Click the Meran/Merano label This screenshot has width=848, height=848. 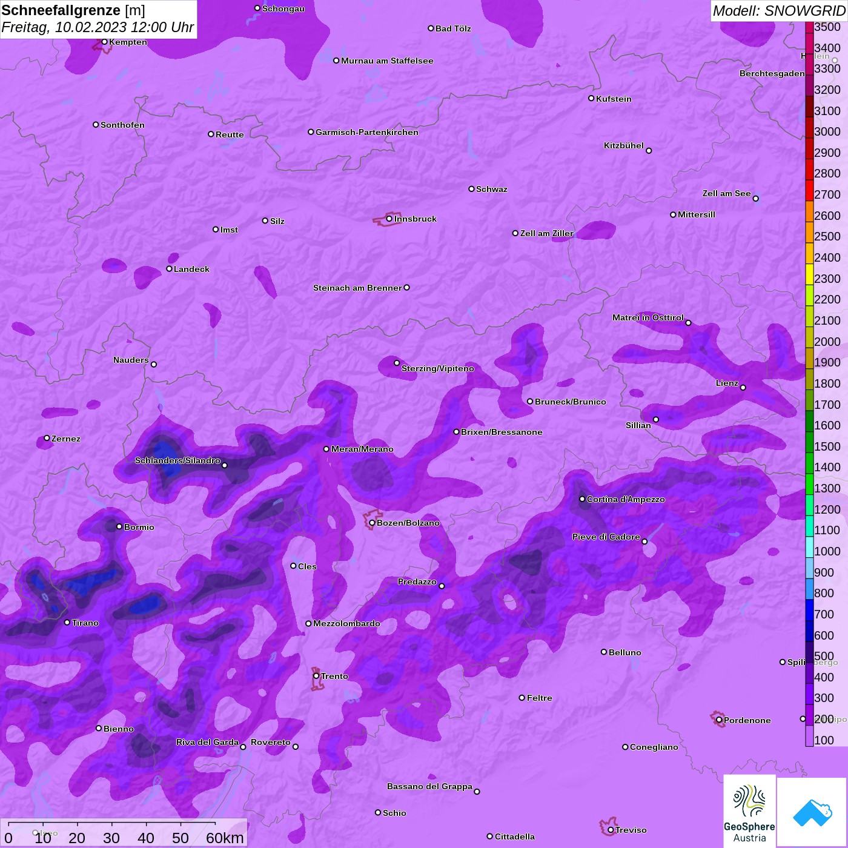pos(362,449)
